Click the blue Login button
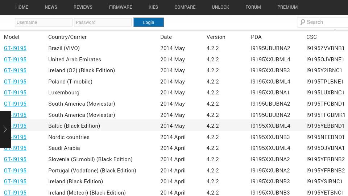Image resolution: width=348 pixels, height=196 pixels. pyautogui.click(x=149, y=22)
